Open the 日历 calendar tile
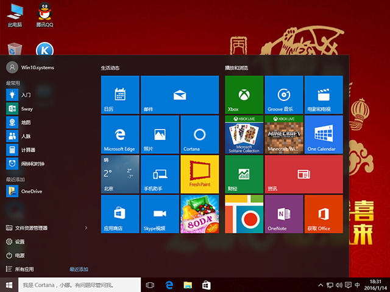Viewport: 390px width, 292px height. pos(119,94)
